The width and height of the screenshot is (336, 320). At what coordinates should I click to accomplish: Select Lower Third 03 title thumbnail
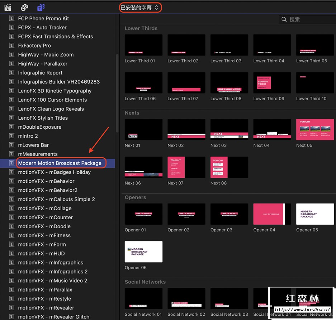coord(229,45)
